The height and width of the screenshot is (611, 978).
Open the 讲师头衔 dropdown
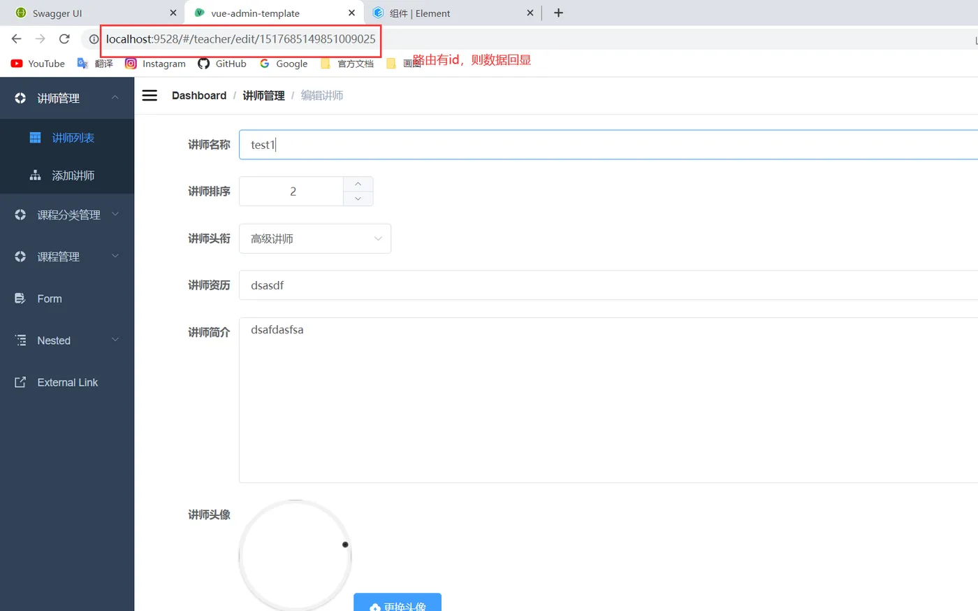315,238
